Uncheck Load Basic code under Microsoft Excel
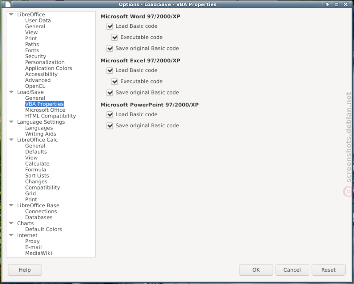This screenshot has width=354, height=284. coord(110,70)
